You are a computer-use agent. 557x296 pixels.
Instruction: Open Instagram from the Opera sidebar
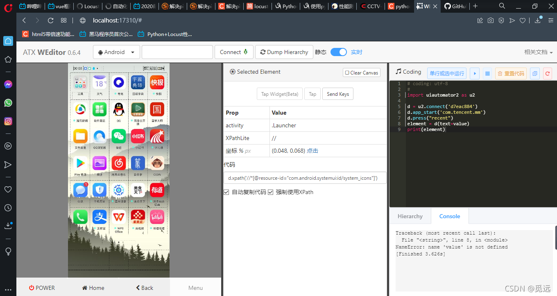tap(8, 121)
